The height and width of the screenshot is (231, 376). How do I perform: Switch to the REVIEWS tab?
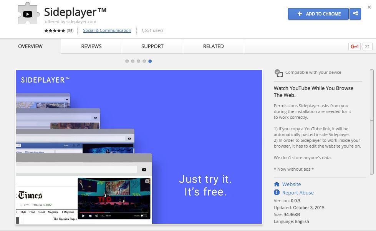point(91,46)
